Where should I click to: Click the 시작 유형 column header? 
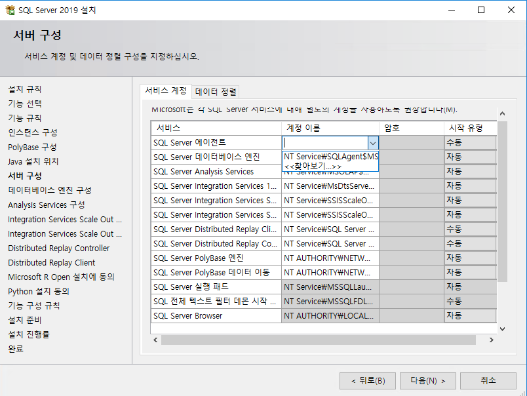[x=470, y=128]
